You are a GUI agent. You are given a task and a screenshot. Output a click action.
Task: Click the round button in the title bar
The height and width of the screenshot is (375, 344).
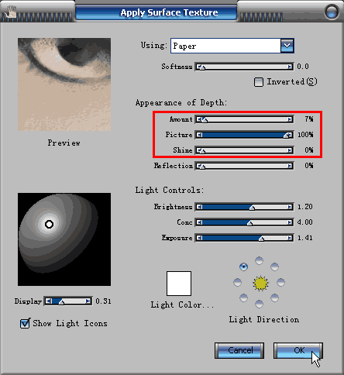332,12
